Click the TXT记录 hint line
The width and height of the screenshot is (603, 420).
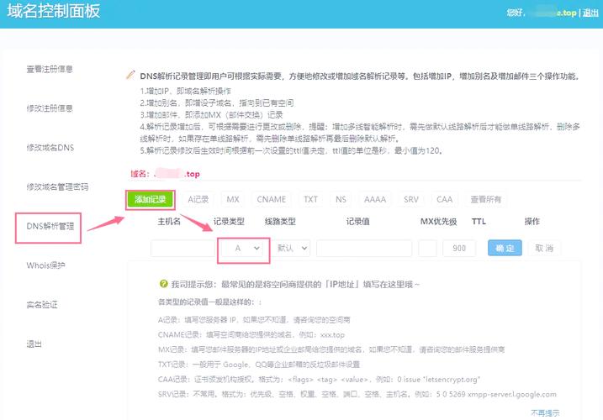258,365
